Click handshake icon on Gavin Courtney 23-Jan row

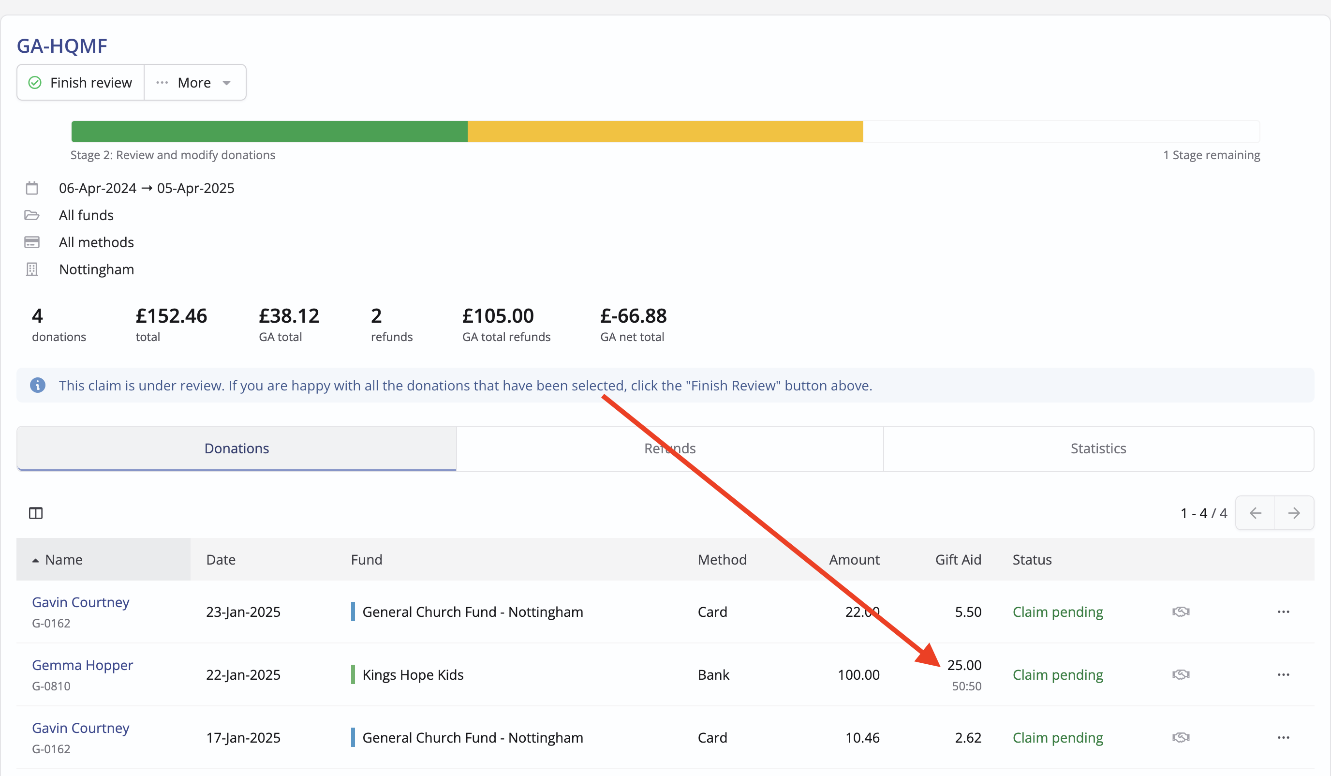point(1181,612)
